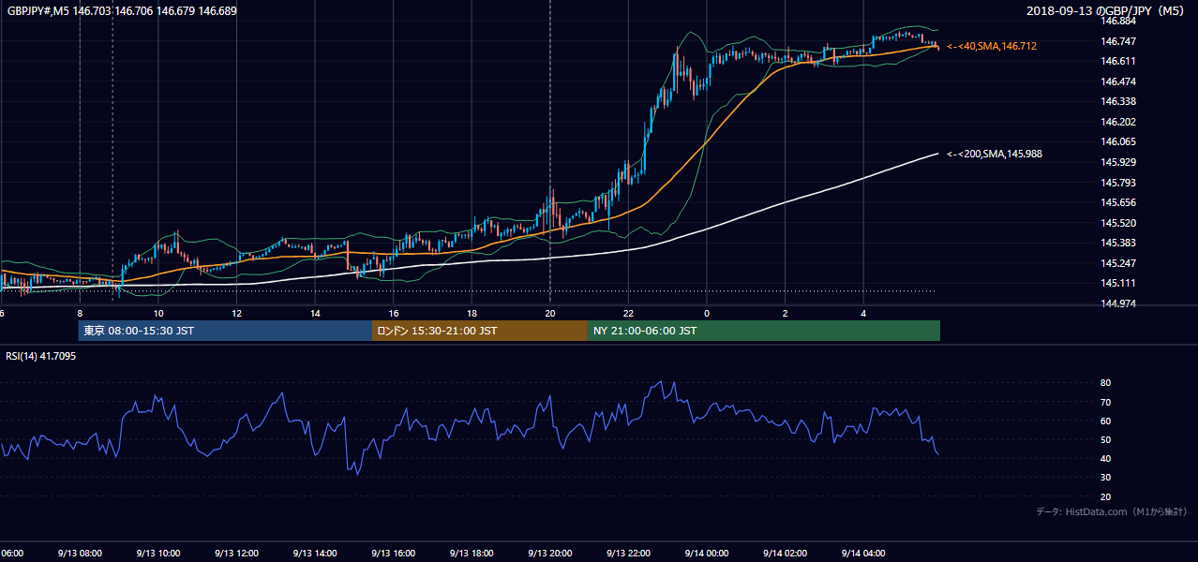Image resolution: width=1198 pixels, height=562 pixels.
Task: Click hour label 18 under price chart
Action: tap(472, 314)
